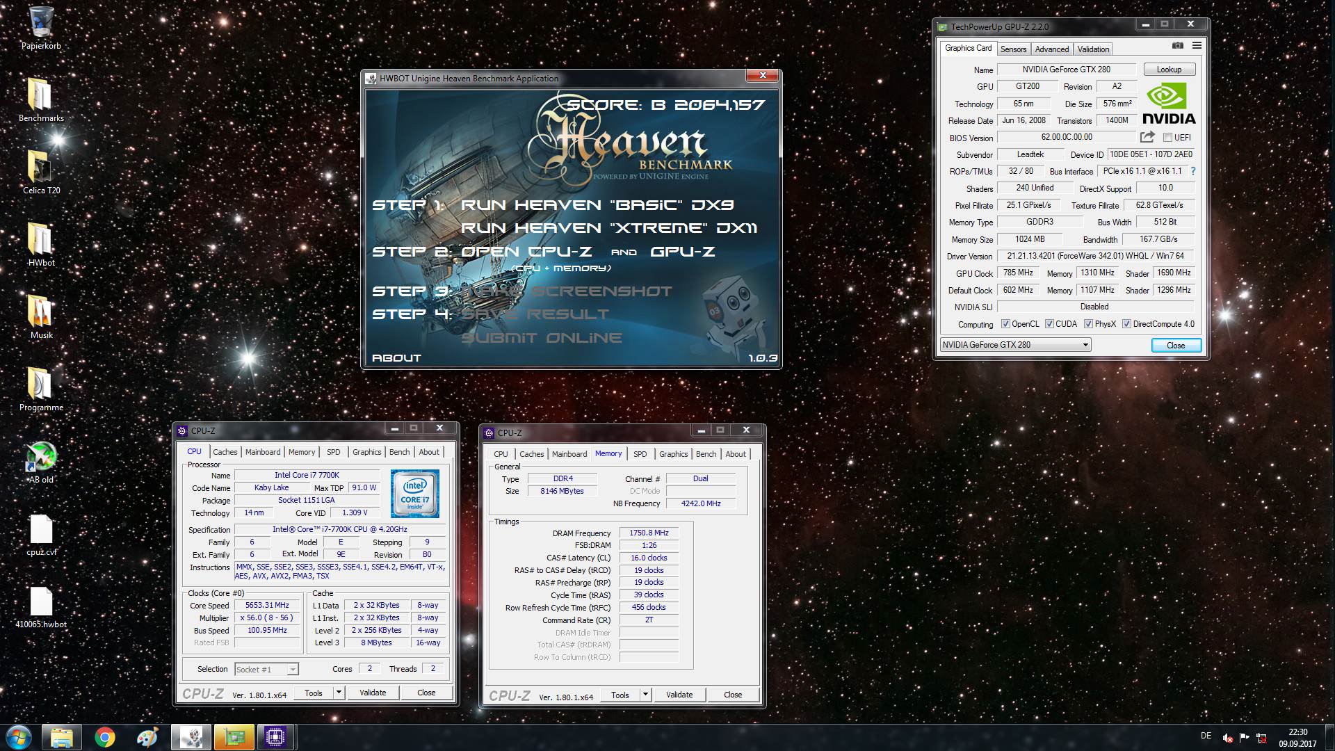The image size is (1335, 751).
Task: Toggle the OpenCL checkbox in GPU-Z
Action: tap(1005, 324)
